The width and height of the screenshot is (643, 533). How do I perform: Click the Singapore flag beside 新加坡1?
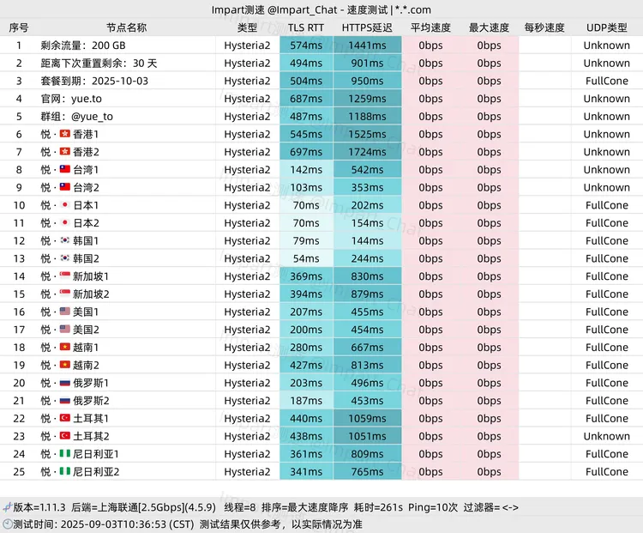click(x=65, y=276)
